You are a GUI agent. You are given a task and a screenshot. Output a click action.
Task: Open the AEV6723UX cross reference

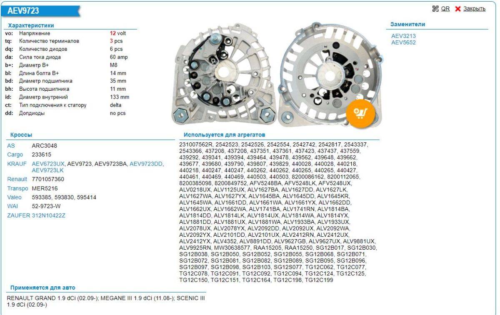pyautogui.click(x=48, y=164)
